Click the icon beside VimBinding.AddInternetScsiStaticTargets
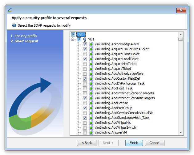This screenshot has width=194, height=155. (x=91, y=98)
